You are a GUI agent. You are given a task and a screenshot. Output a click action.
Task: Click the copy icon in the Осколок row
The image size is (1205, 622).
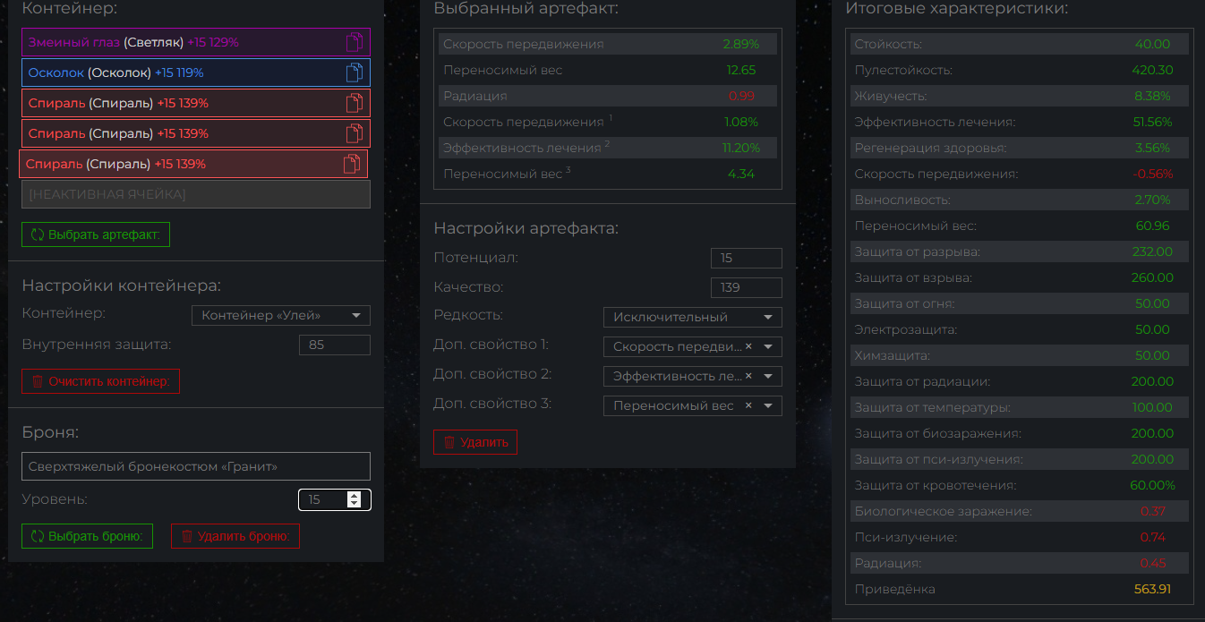pyautogui.click(x=355, y=72)
